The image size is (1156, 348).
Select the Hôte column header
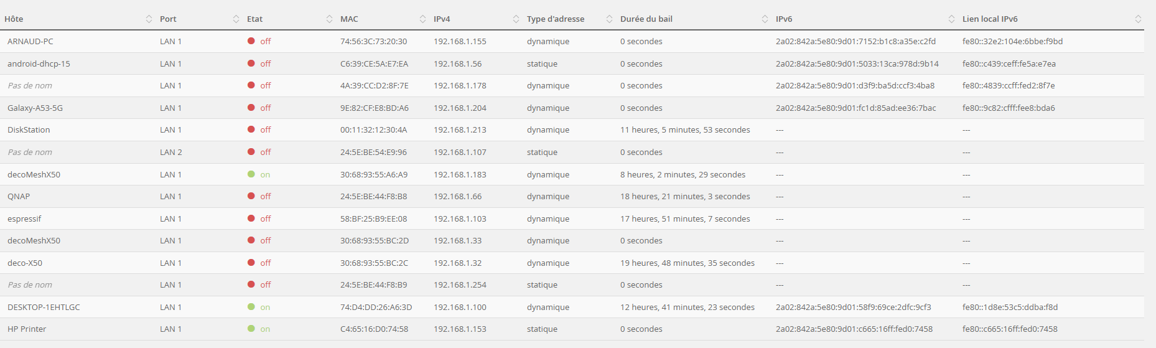coord(14,19)
